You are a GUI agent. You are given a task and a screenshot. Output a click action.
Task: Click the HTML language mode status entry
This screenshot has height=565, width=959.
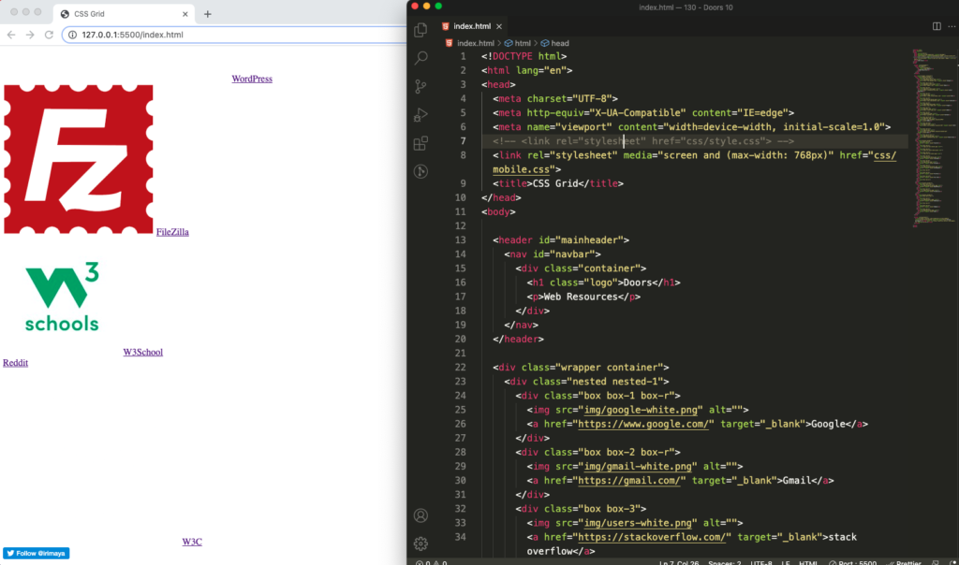808,562
